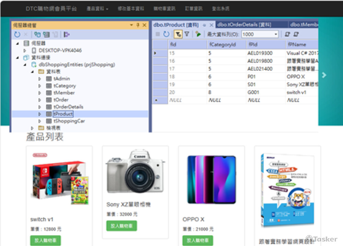Click the Connect to Database icon
343x246 pixels.
pyautogui.click(x=38, y=34)
